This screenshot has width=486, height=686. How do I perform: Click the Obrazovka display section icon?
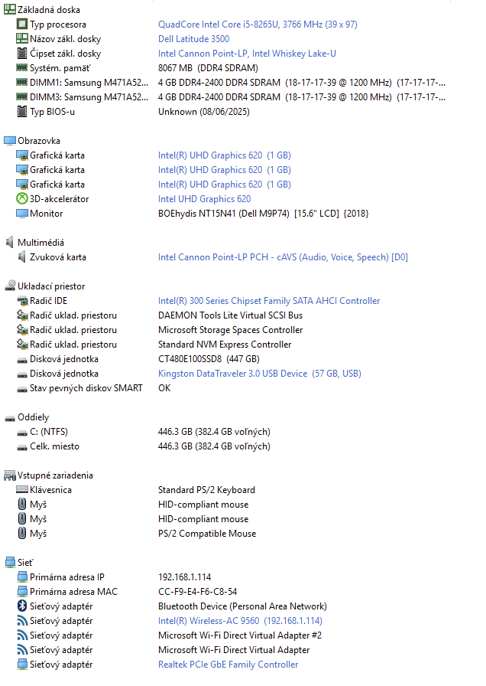pos(10,141)
